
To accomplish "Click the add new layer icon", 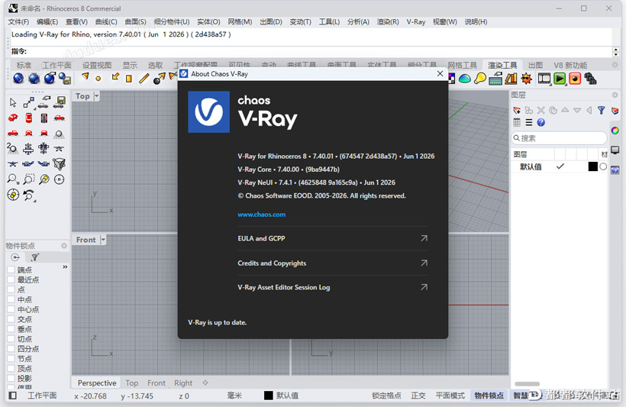I will pos(517,110).
